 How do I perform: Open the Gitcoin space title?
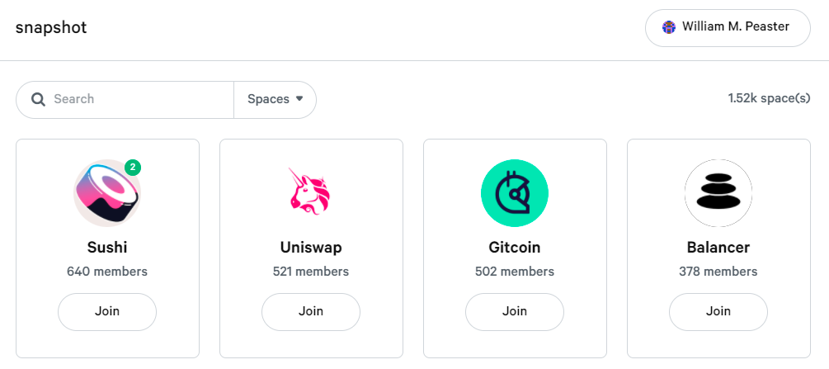point(515,247)
